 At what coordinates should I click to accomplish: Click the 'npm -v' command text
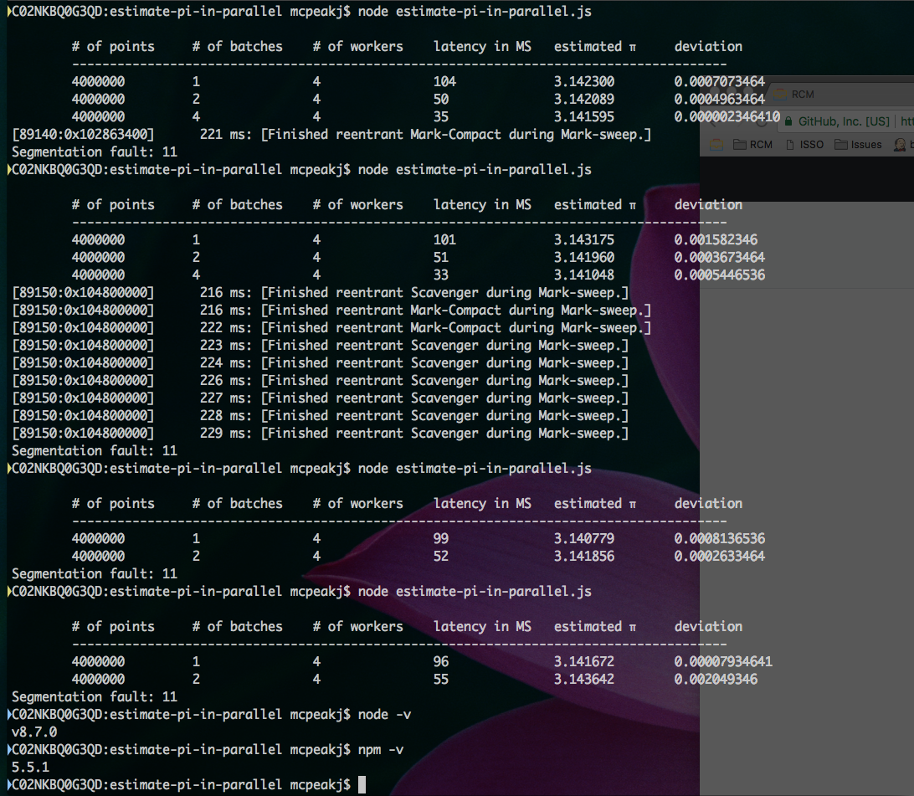pyautogui.click(x=381, y=749)
